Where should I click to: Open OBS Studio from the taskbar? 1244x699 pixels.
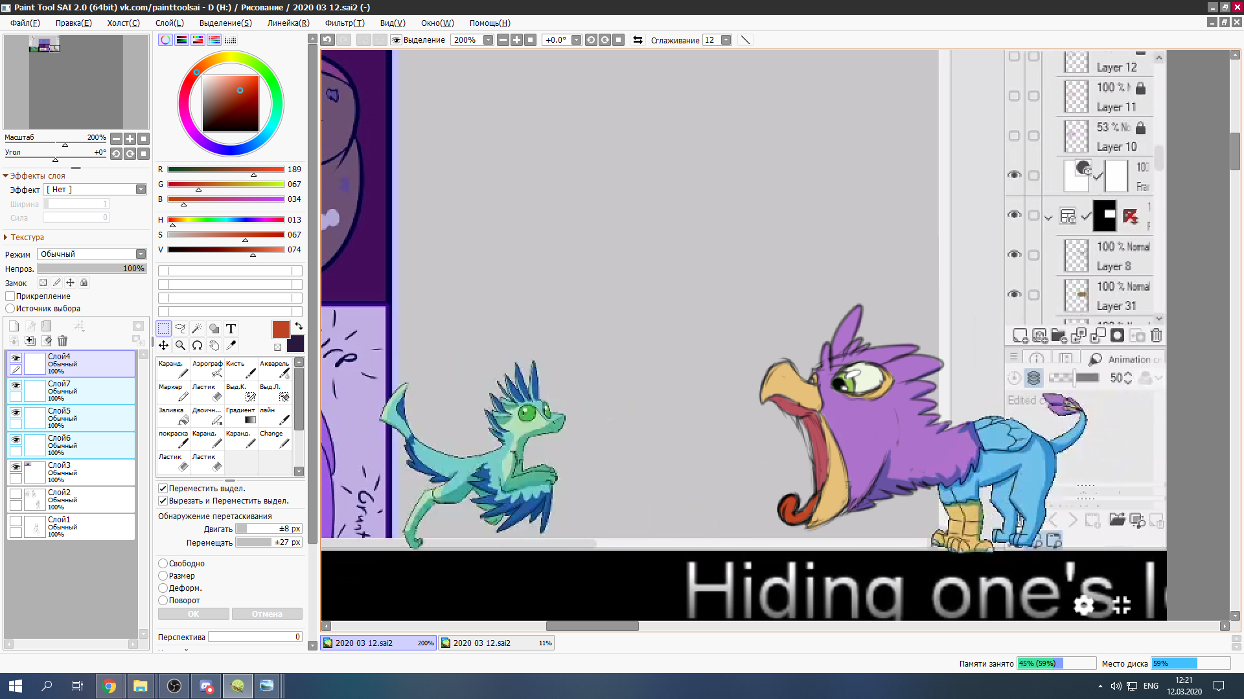click(x=174, y=686)
